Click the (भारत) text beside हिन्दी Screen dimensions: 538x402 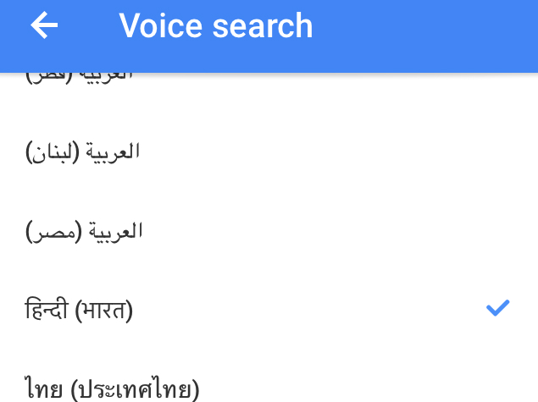pyautogui.click(x=104, y=311)
